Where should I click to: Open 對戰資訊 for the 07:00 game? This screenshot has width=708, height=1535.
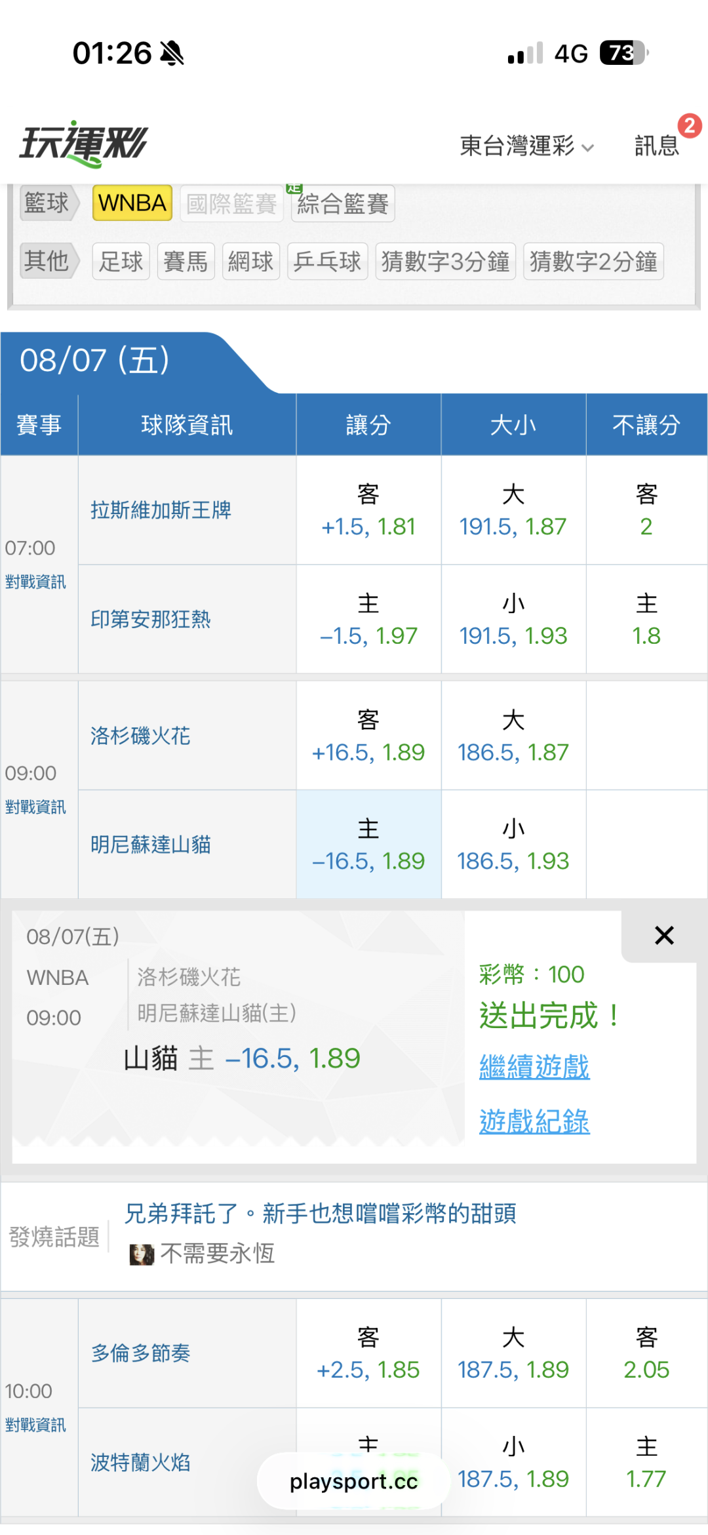click(35, 582)
